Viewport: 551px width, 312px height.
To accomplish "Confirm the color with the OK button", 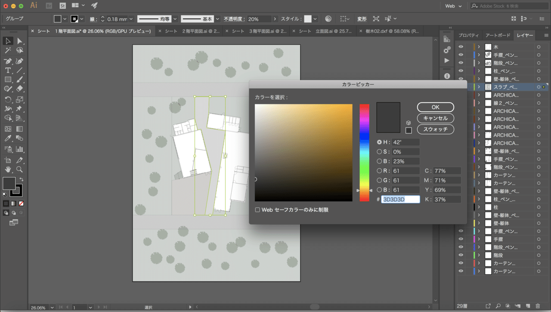I will [x=435, y=107].
